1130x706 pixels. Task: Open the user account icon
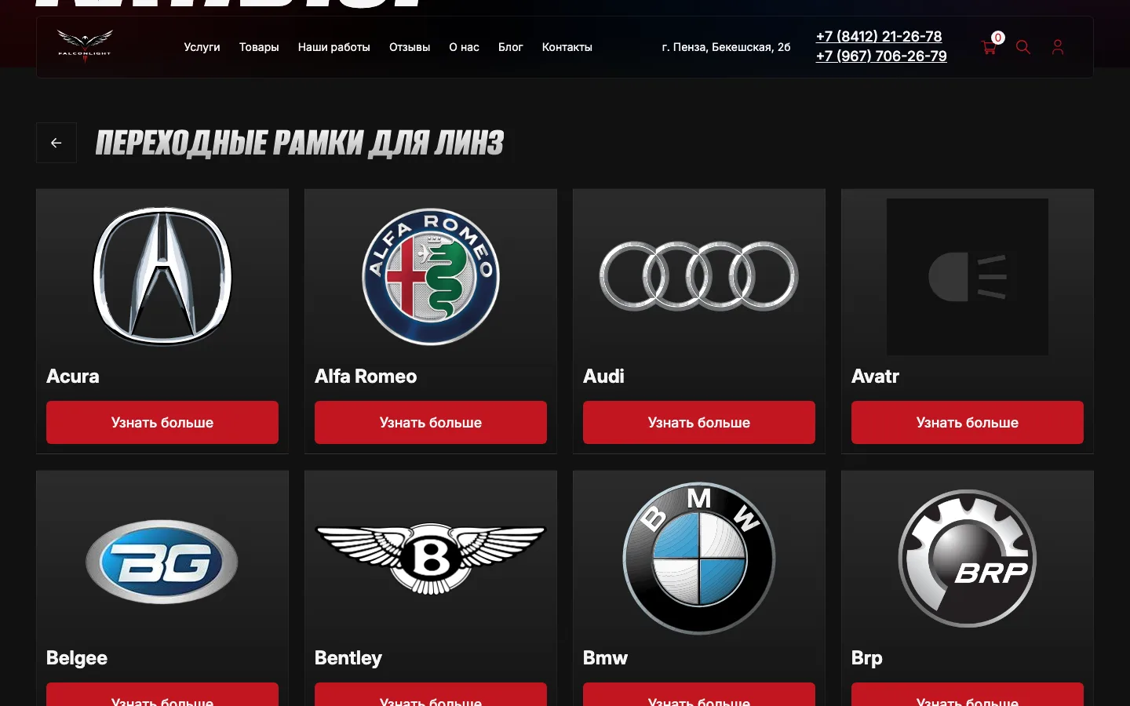(x=1058, y=47)
